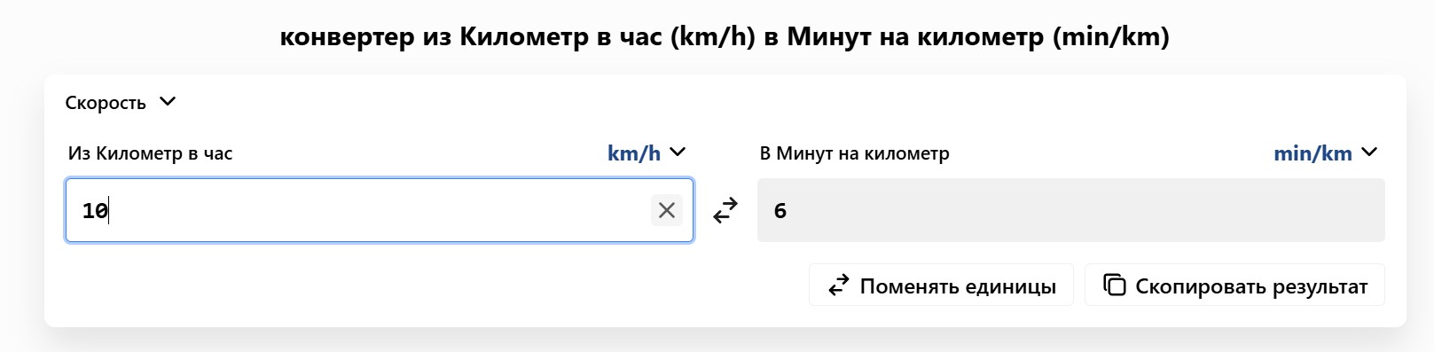Select the km/h source unit label
1434x352 pixels.
634,153
